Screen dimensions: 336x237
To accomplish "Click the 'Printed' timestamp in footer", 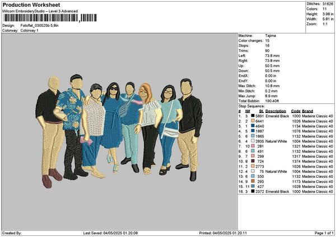I will point(223,233).
